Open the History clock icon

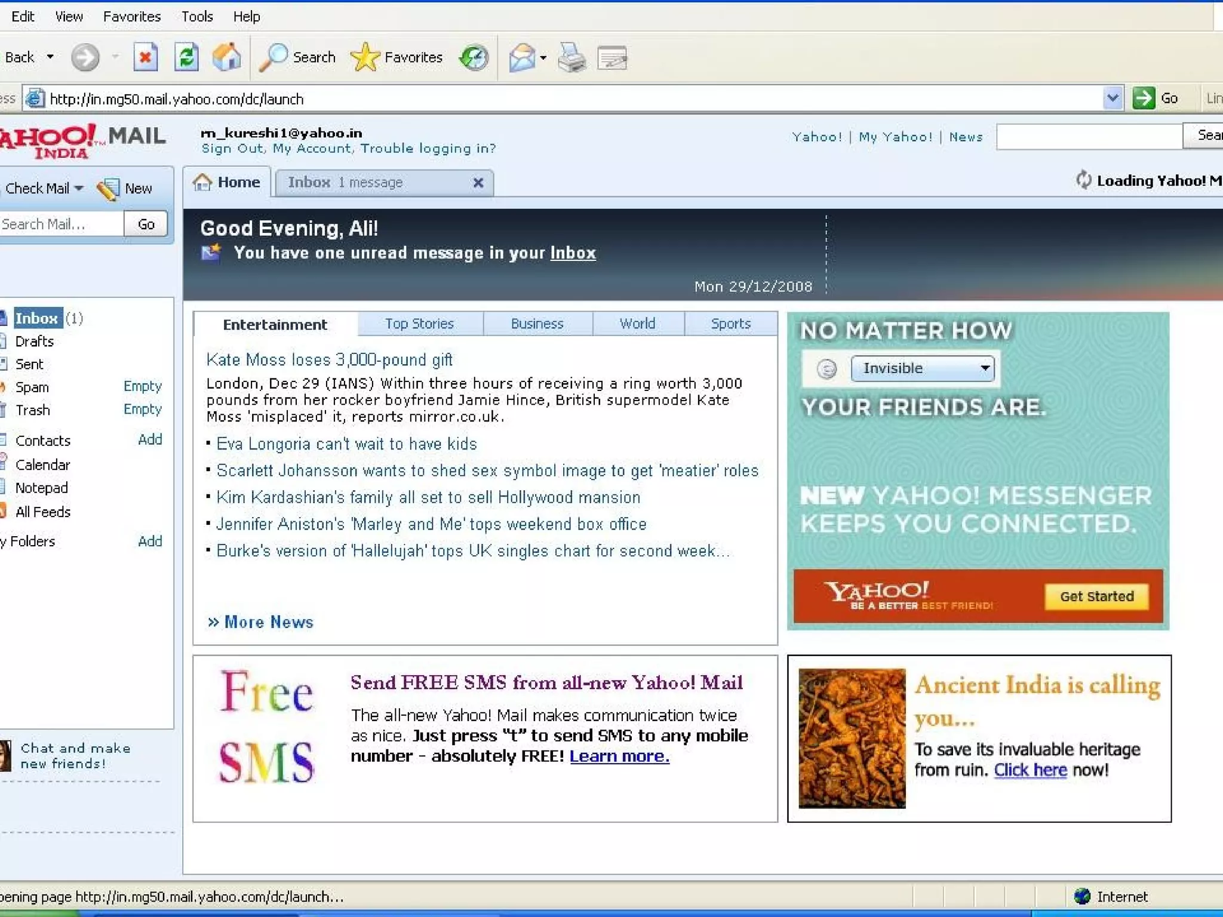[474, 58]
